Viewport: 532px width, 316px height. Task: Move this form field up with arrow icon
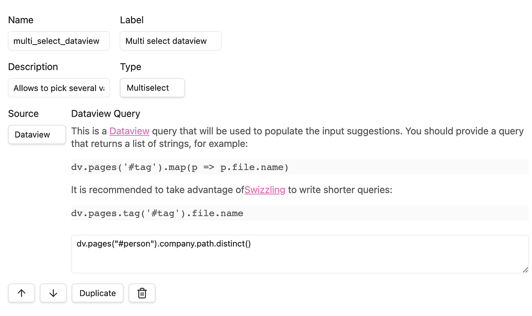tap(21, 293)
